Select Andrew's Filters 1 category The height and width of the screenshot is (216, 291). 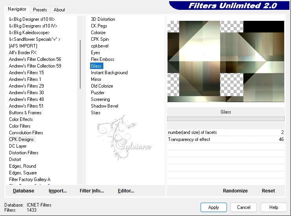point(25,79)
